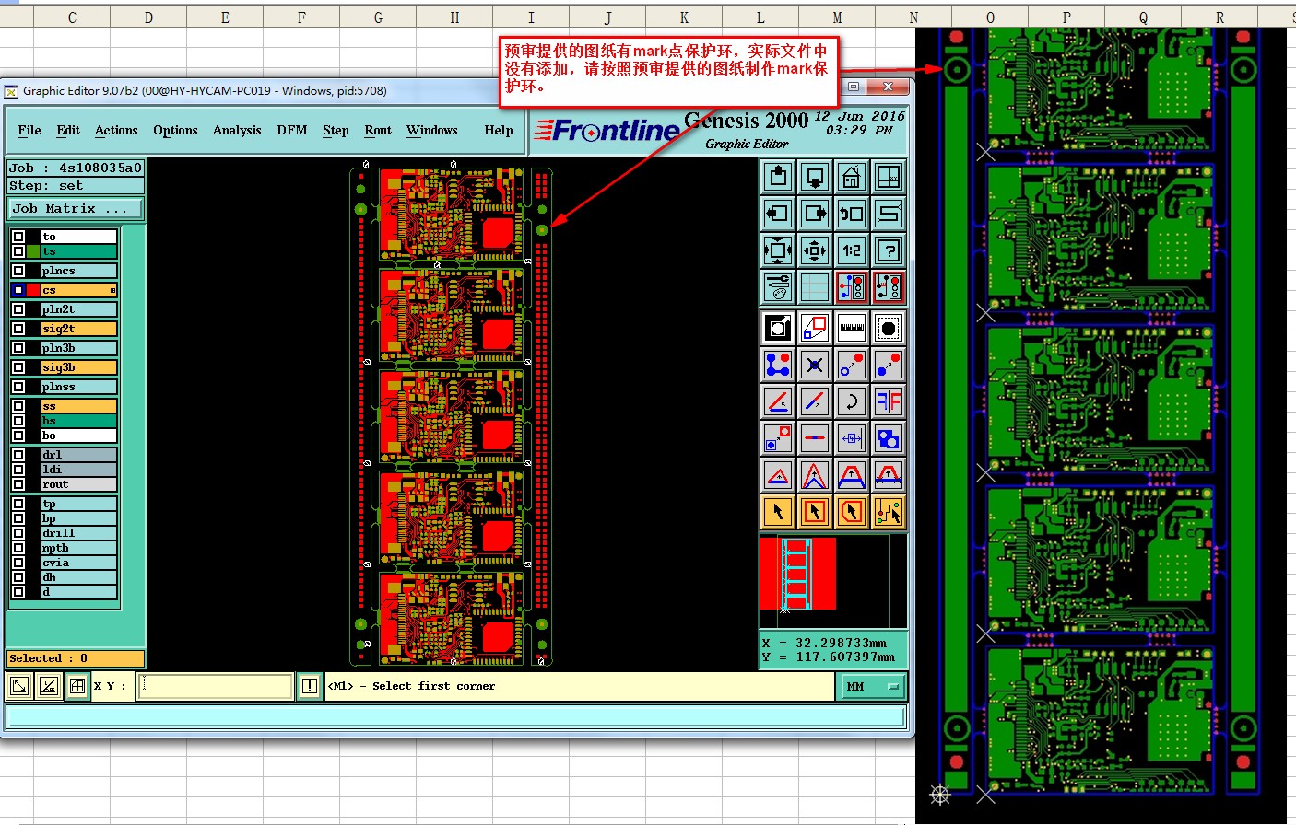Image resolution: width=1296 pixels, height=825 pixels.
Task: Open the Help menu
Action: [x=499, y=131]
